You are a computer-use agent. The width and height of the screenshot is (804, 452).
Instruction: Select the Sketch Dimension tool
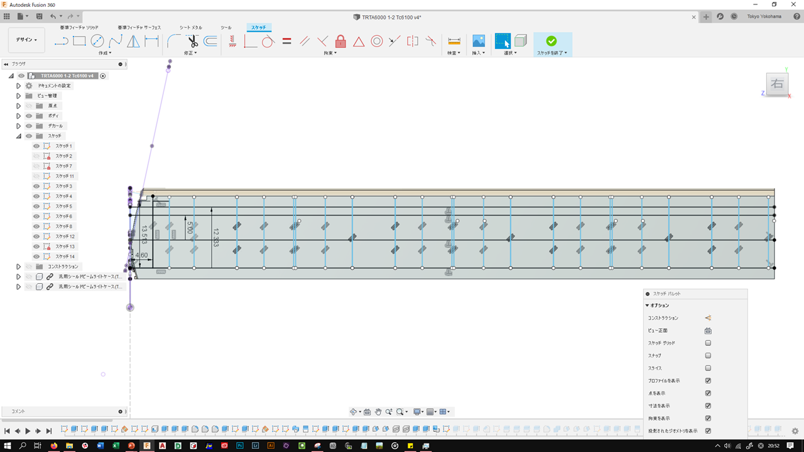point(151,41)
